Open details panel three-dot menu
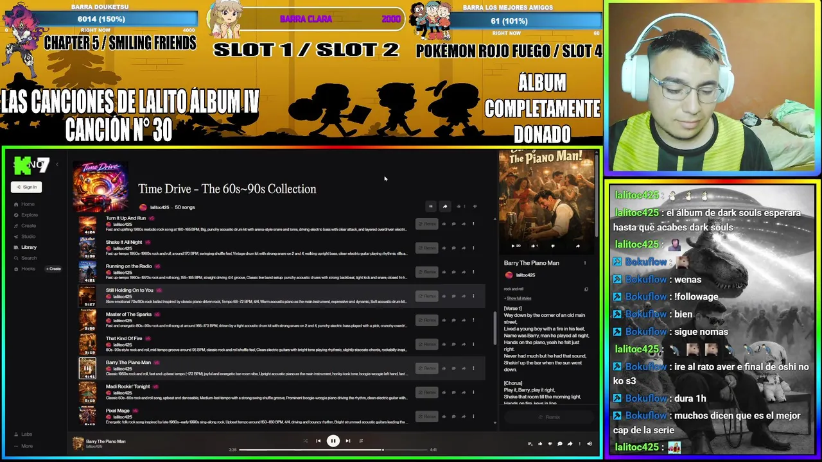This screenshot has height=462, width=822. point(584,263)
